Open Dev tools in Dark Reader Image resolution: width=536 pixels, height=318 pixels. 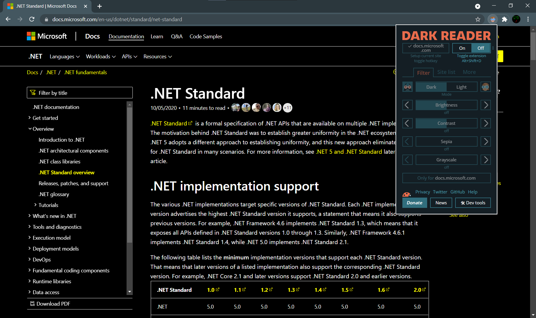[x=473, y=203]
